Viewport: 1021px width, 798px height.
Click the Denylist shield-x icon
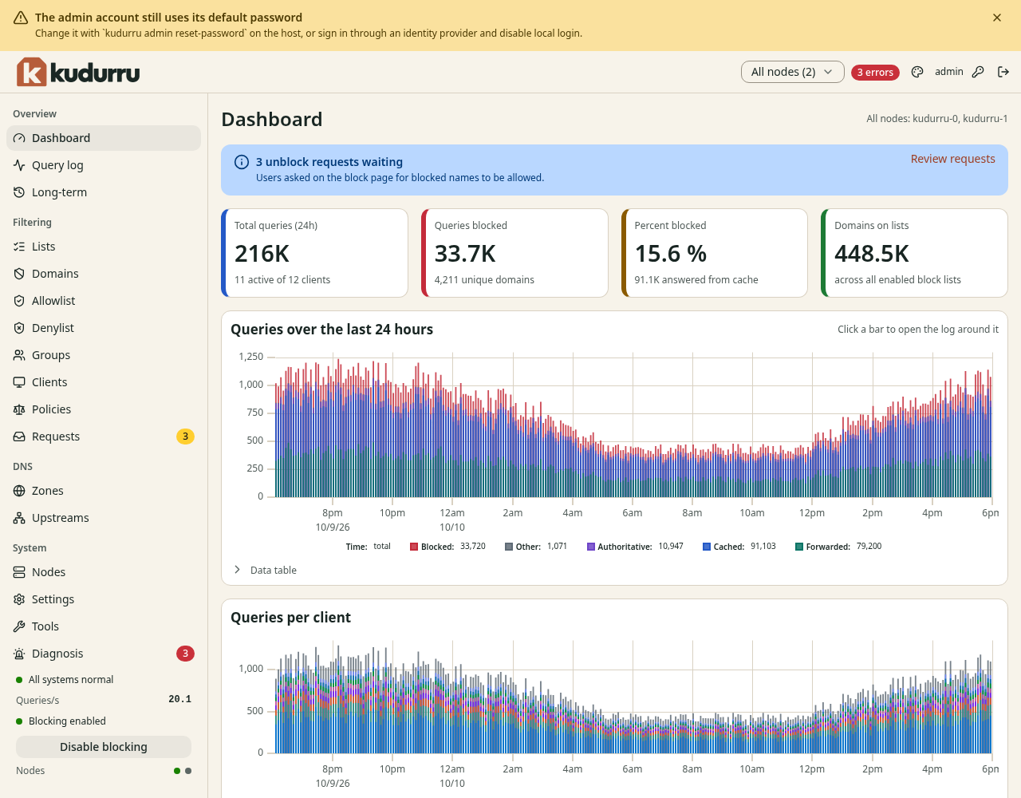click(19, 328)
